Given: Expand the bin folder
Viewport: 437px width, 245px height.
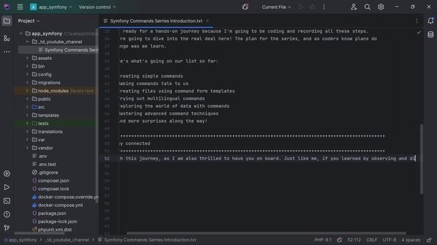Looking at the screenshot, I should [x=27, y=66].
